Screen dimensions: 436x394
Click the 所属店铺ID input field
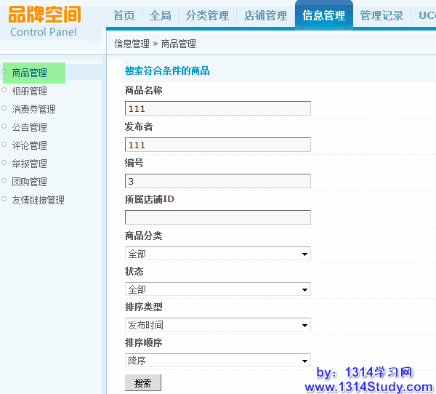click(217, 217)
